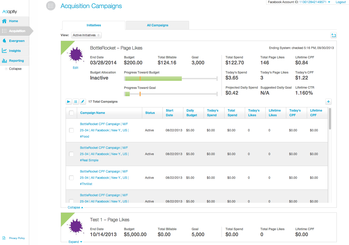Sort by Today's Spend column header
The height and width of the screenshot is (245, 349).
click(213, 113)
